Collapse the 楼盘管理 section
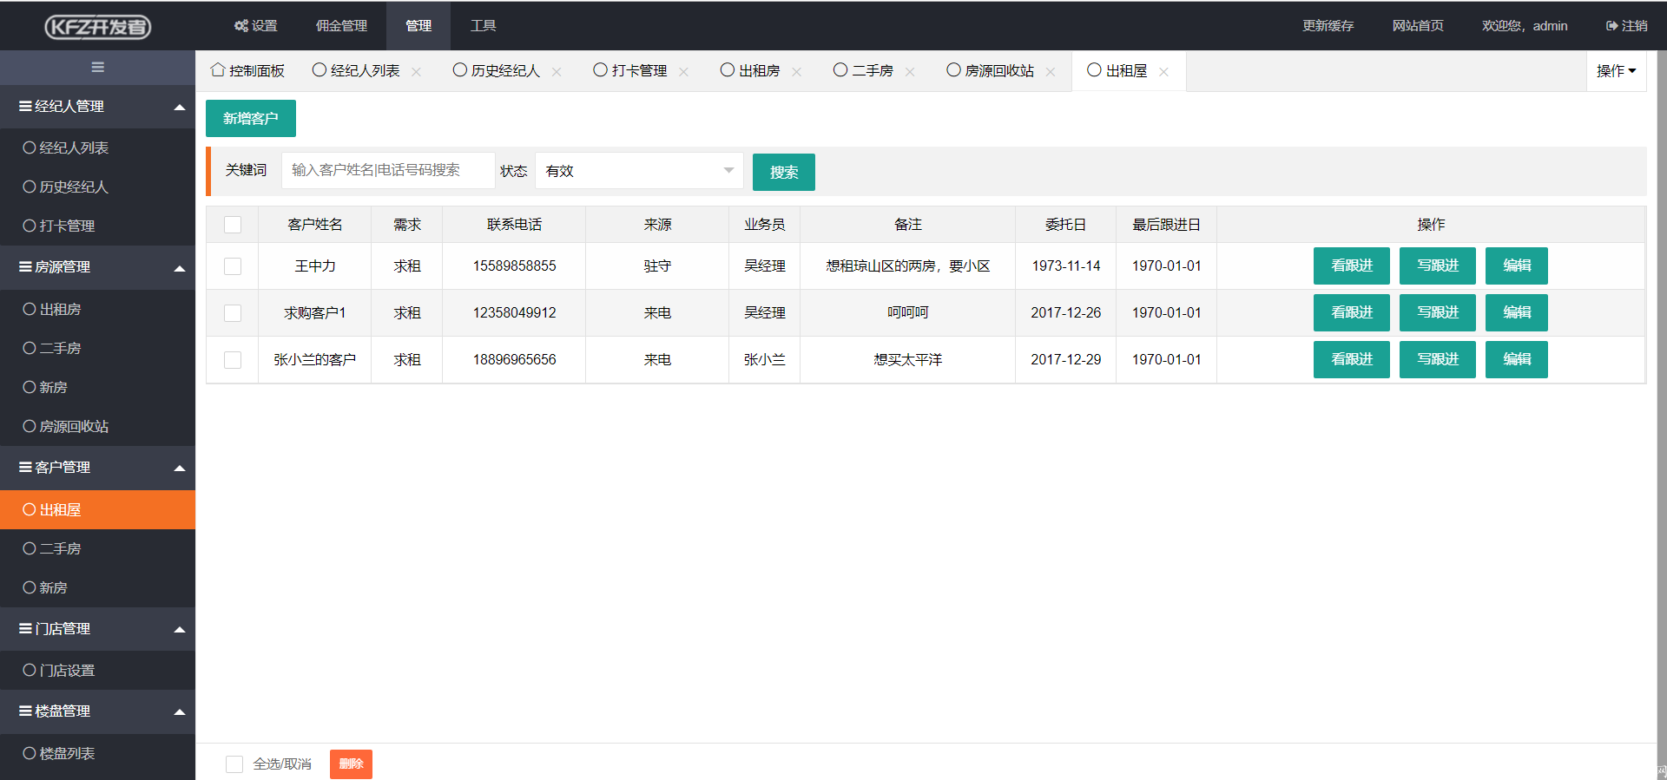 pos(97,711)
